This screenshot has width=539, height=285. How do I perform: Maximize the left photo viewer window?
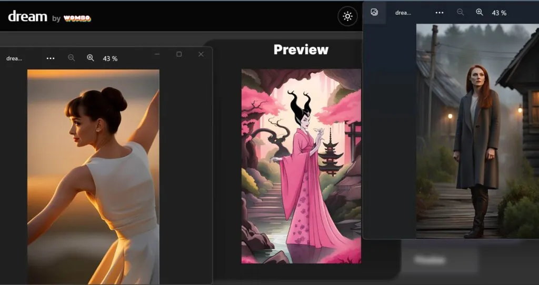(179, 54)
